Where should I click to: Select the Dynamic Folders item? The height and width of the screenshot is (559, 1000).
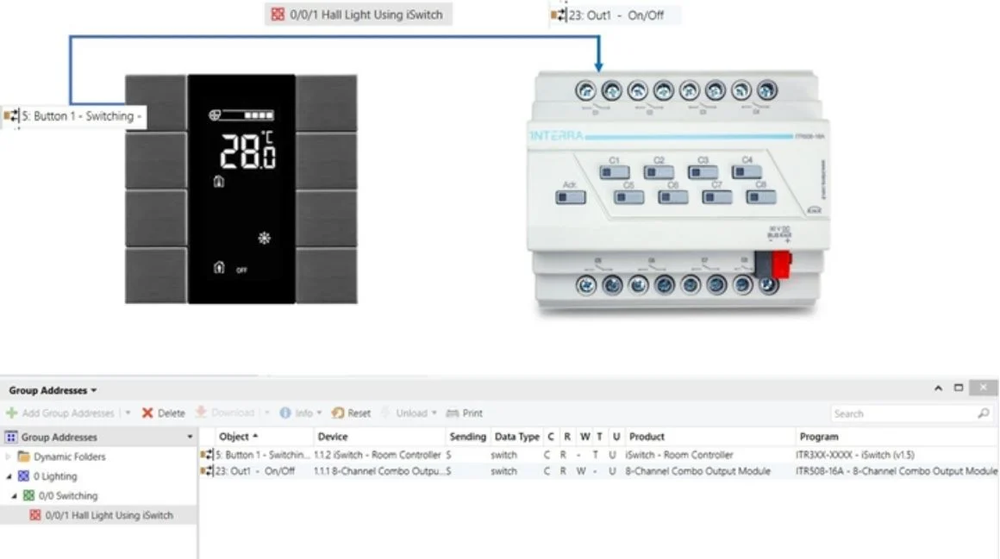(70, 457)
